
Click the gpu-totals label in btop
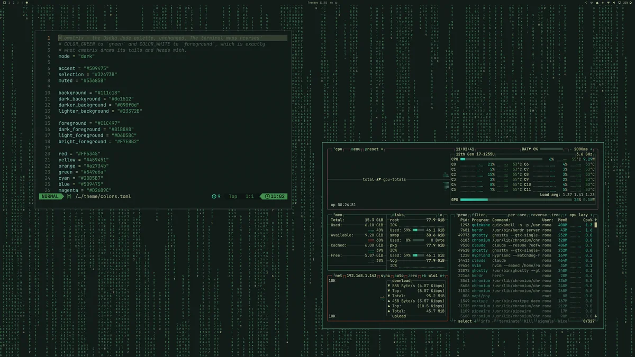click(x=395, y=179)
